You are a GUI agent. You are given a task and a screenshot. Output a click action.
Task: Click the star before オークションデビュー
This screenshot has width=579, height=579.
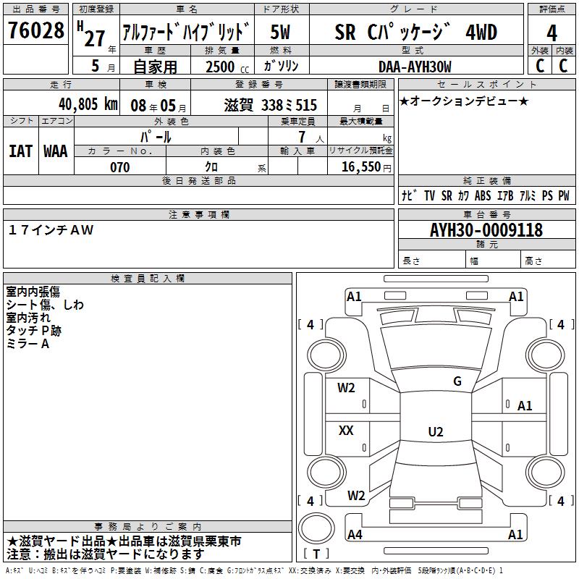pyautogui.click(x=404, y=101)
